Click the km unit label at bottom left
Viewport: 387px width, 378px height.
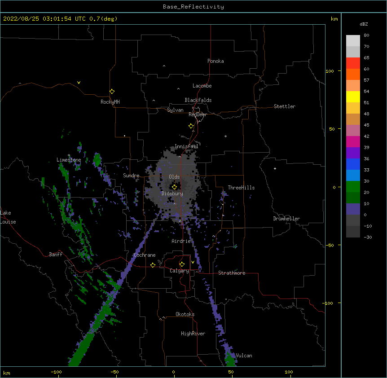pos(6,373)
